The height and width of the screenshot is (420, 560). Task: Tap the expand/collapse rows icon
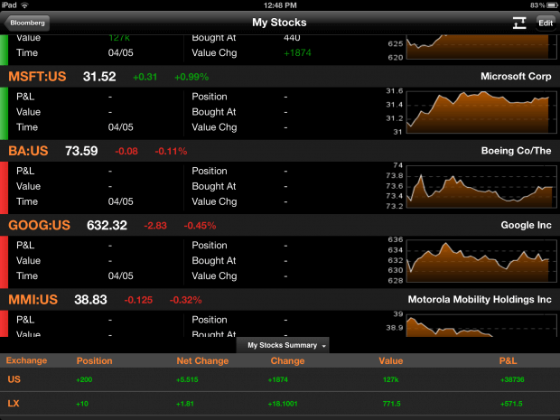[x=519, y=23]
